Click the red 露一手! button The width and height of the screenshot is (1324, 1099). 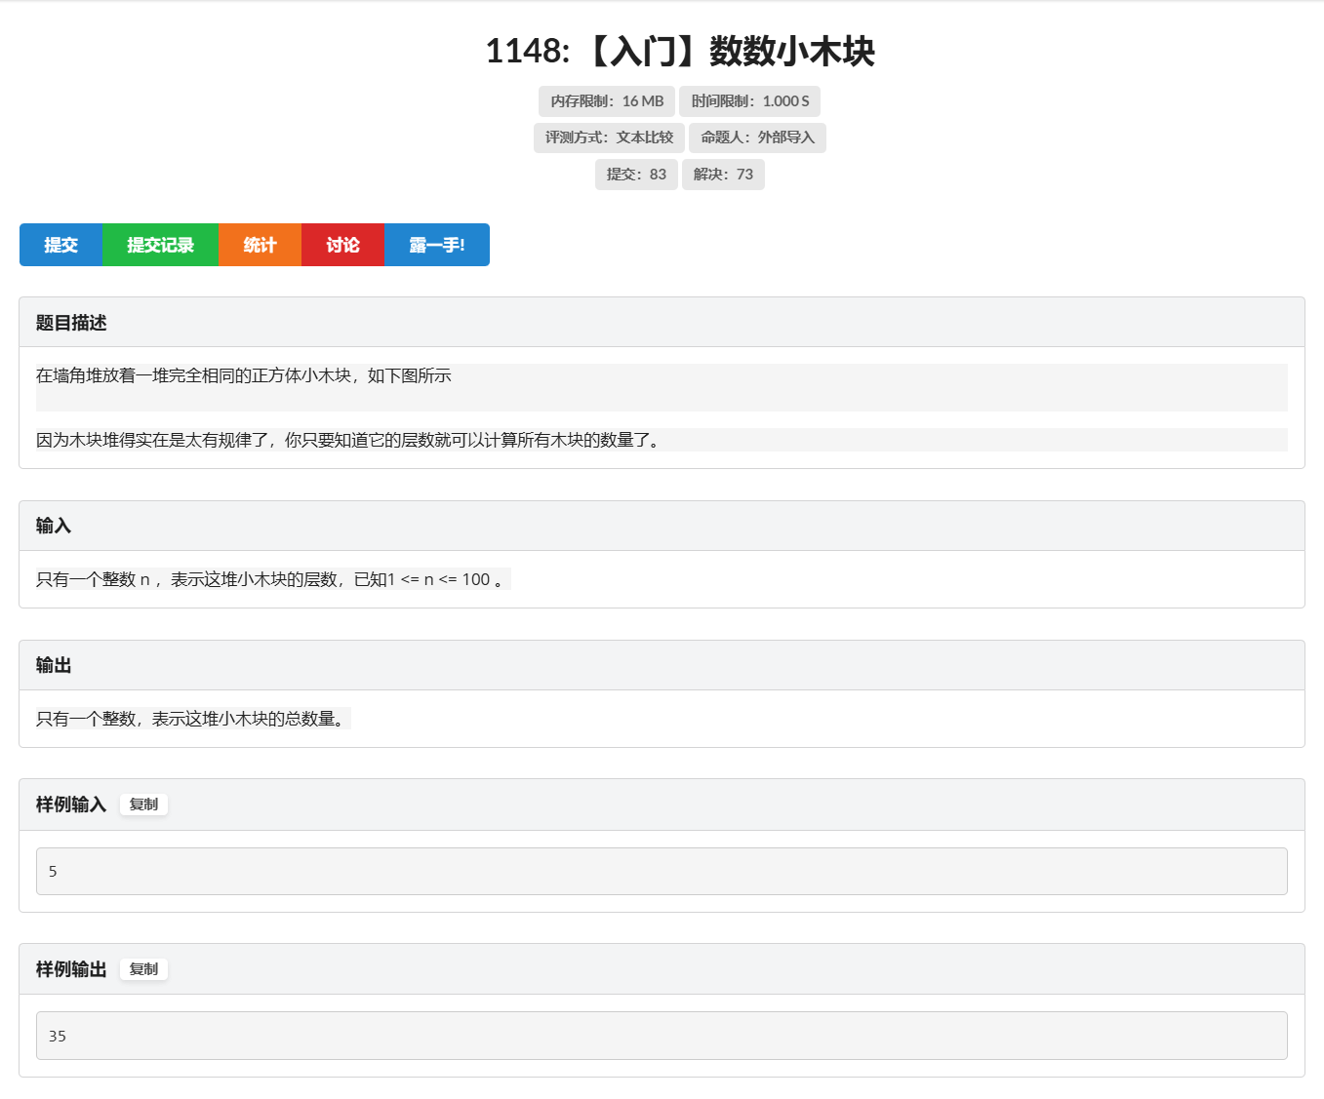436,245
